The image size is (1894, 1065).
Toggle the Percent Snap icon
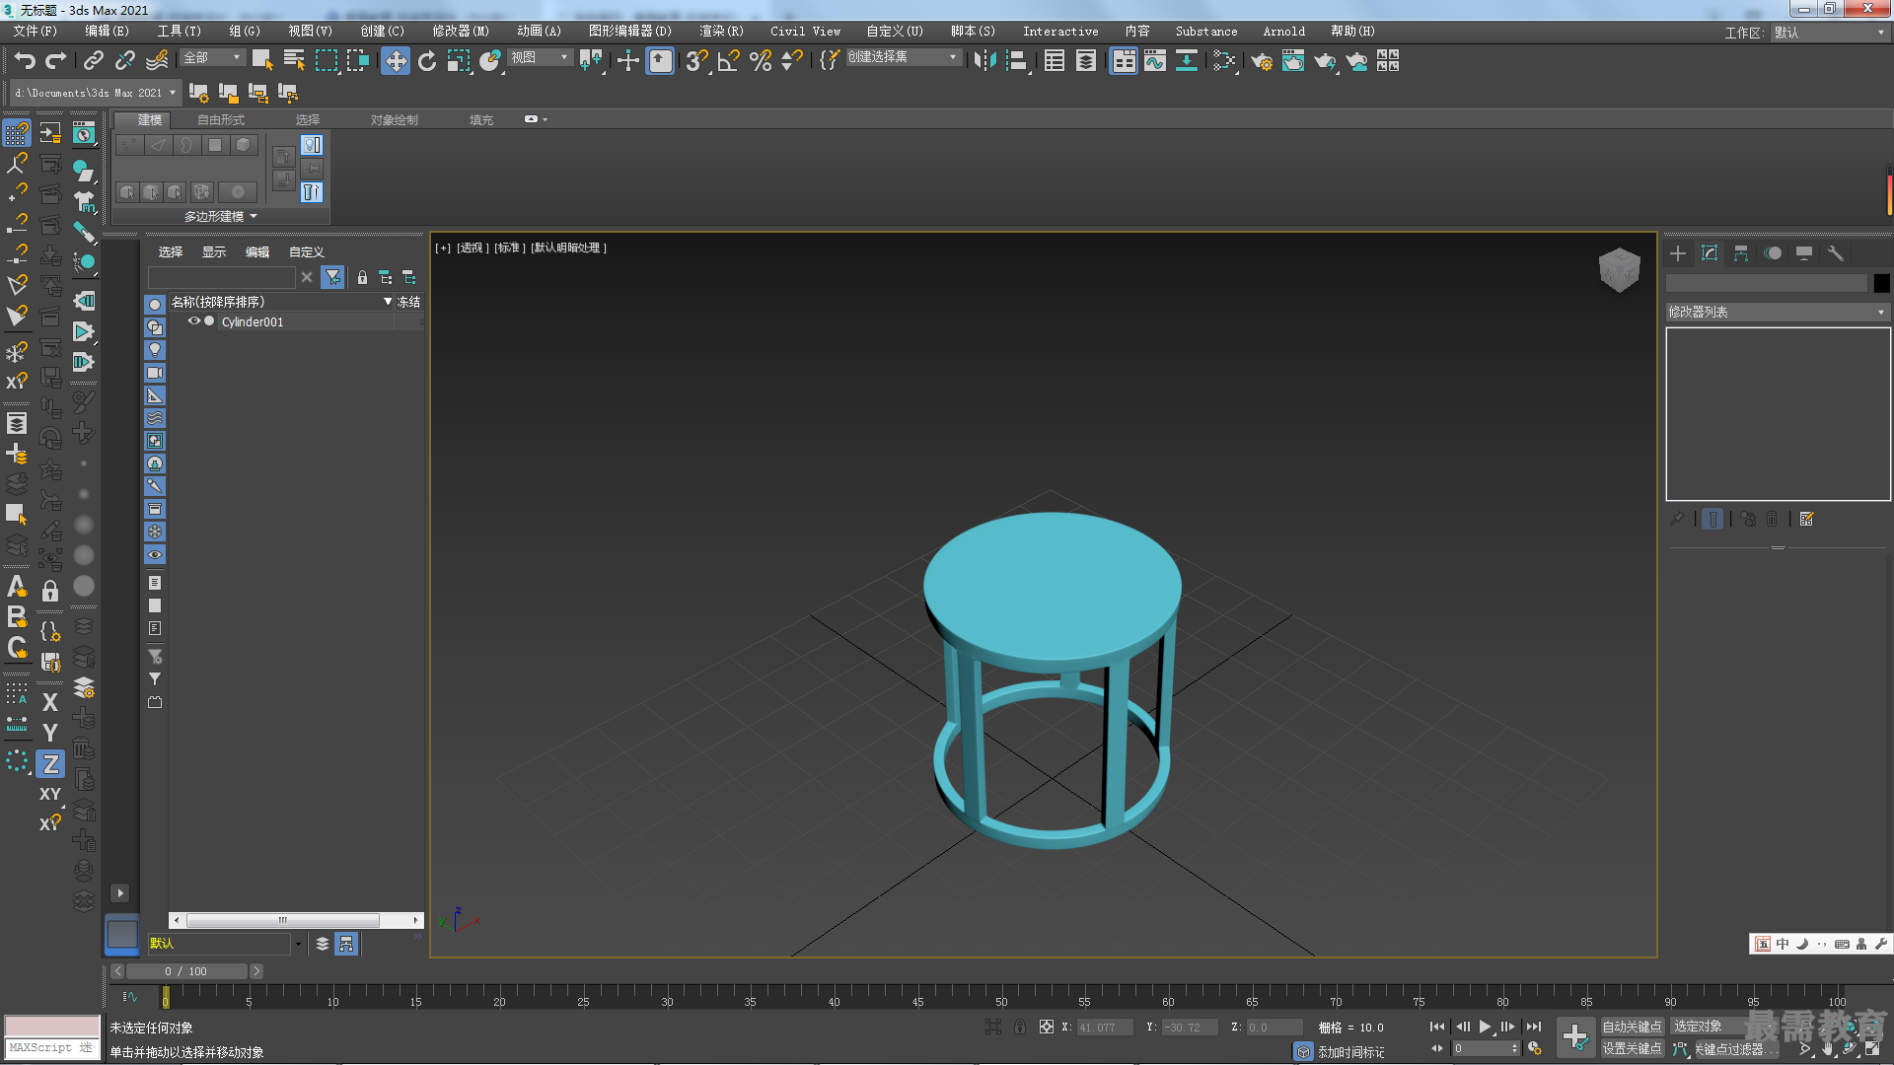click(x=761, y=61)
